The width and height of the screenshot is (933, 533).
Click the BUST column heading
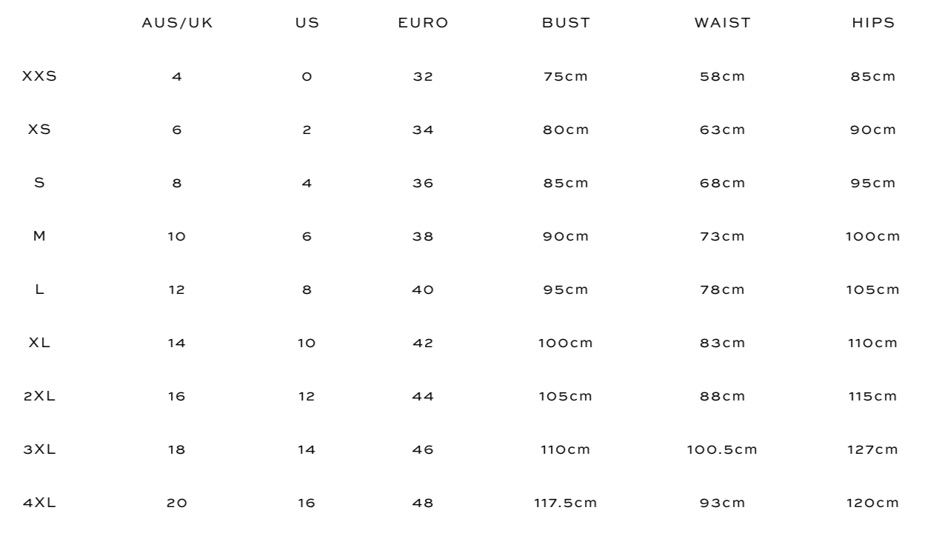click(566, 23)
